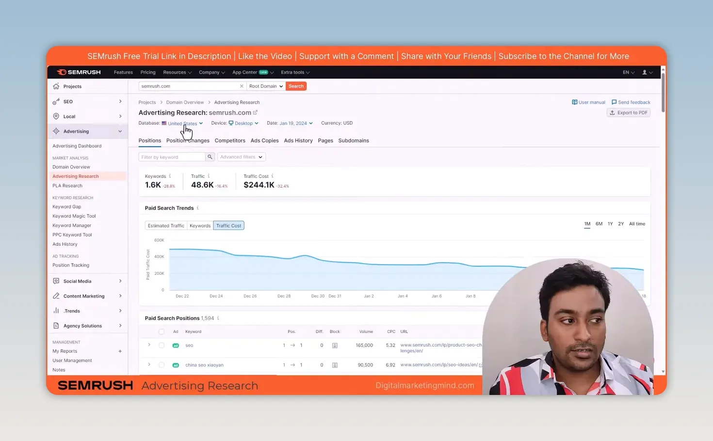This screenshot has width=713, height=441.
Task: Click the Export to PDF button
Action: pyautogui.click(x=629, y=112)
